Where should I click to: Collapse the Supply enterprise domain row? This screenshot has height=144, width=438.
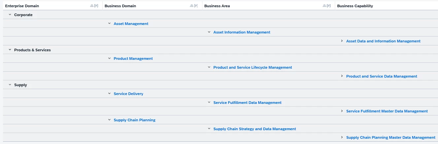point(10,85)
